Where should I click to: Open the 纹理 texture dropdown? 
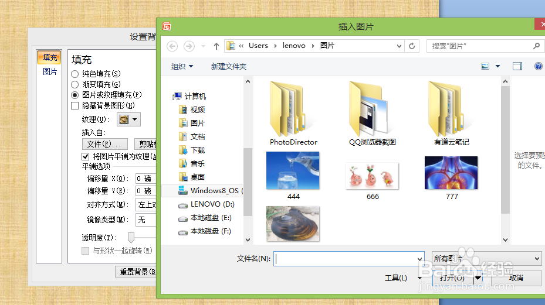[x=128, y=119]
